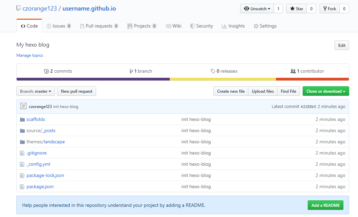Click the .gitignore file icon
358x217 pixels.
[x=22, y=153]
